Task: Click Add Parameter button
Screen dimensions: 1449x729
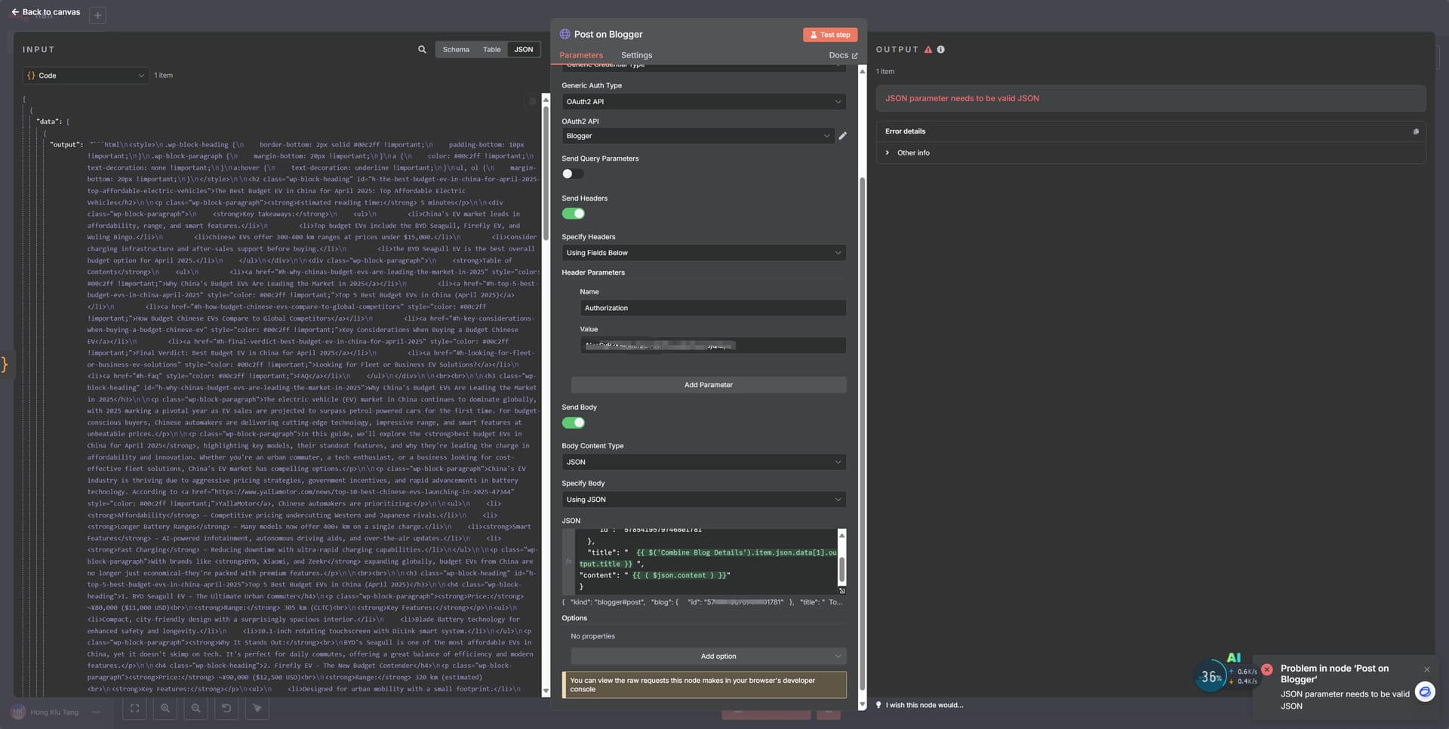Action: [708, 385]
